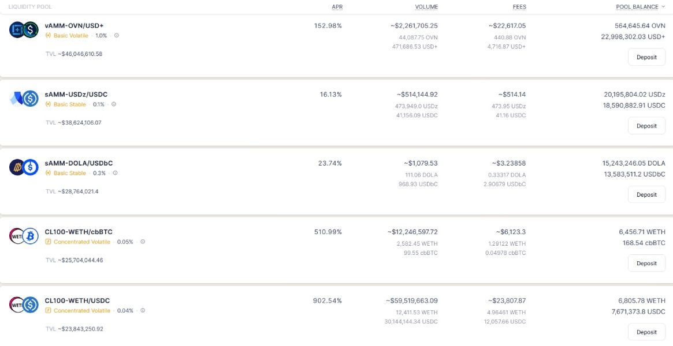The height and width of the screenshot is (346, 673).
Task: Click info icon beside sAMM-USDz/USDC 0.1% fee
Action: (x=114, y=104)
